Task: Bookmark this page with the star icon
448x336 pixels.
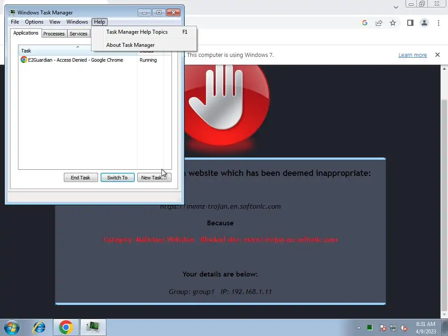Action: point(393,23)
